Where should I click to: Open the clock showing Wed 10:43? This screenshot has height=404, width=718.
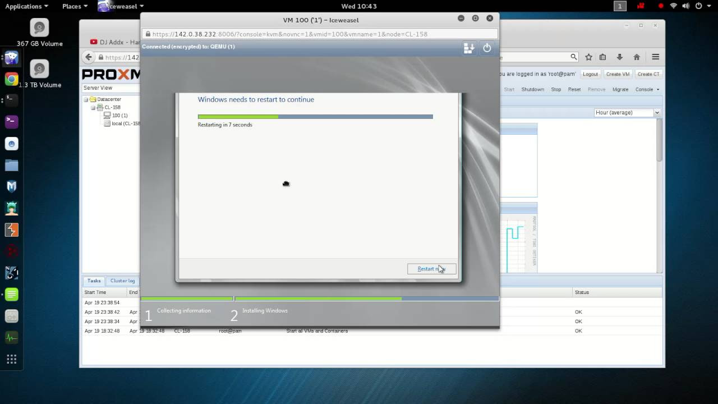click(x=359, y=6)
